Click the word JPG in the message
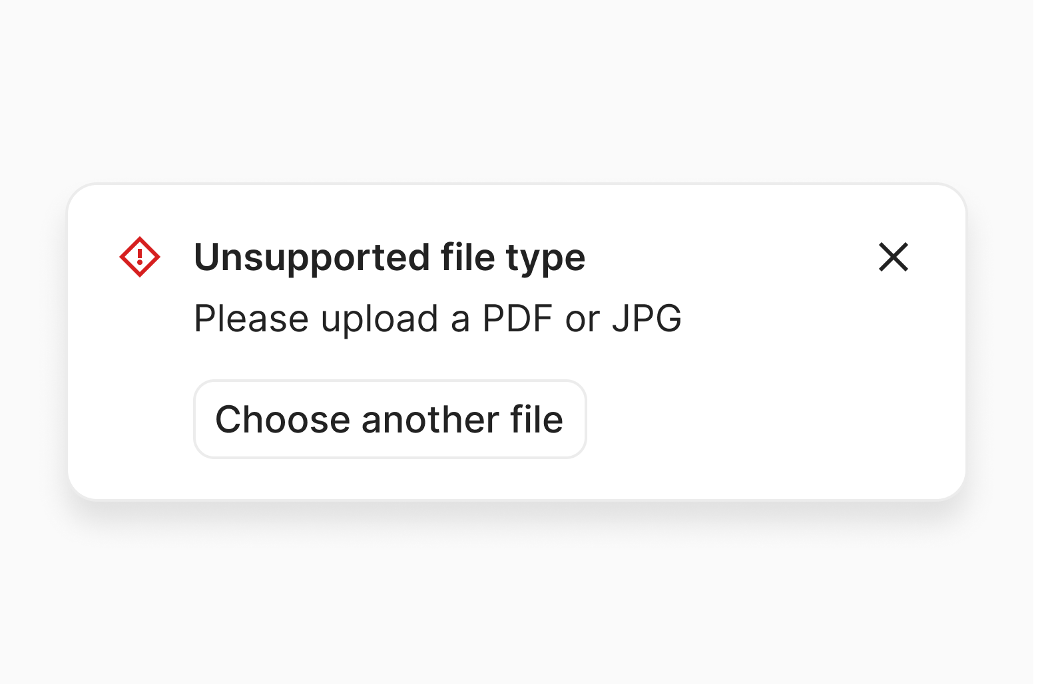The image size is (1052, 684). tap(647, 318)
